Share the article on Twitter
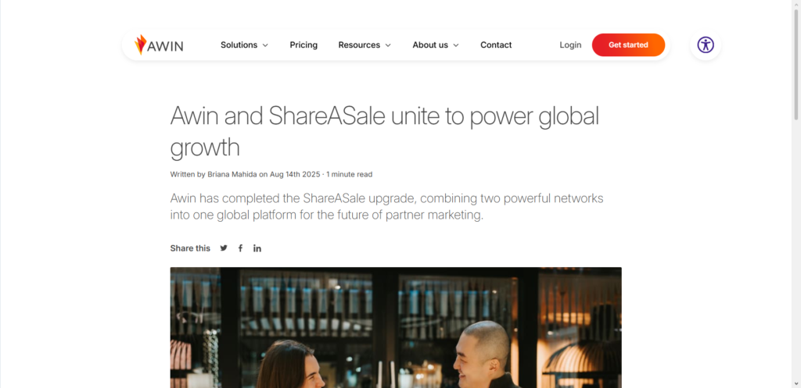Image resolution: width=801 pixels, height=388 pixels. pos(224,248)
